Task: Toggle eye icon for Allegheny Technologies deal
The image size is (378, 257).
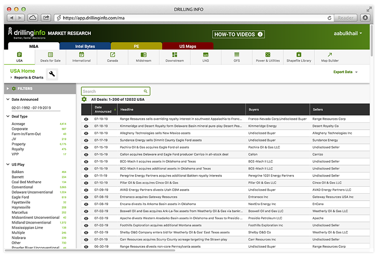Action: [x=86, y=133]
